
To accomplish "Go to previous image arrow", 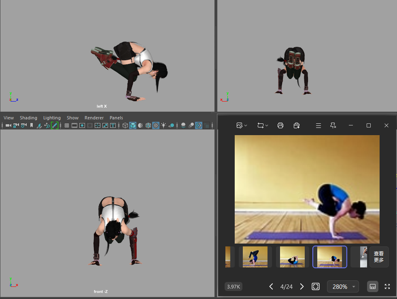I will (x=271, y=286).
